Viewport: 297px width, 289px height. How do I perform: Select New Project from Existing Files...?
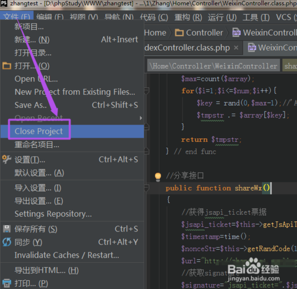[x=72, y=92]
